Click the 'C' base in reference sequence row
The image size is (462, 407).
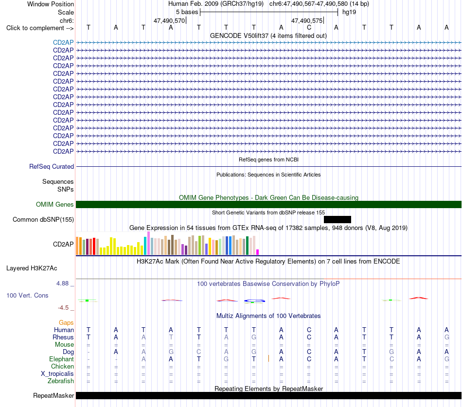[309, 27]
